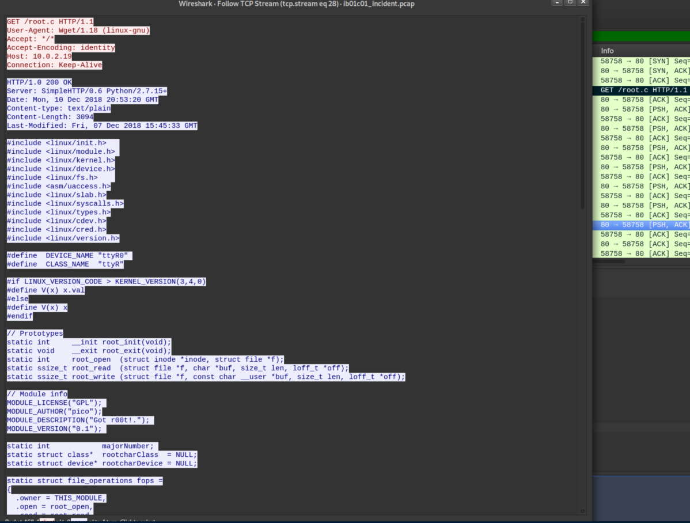The height and width of the screenshot is (523, 690).
Task: Click the Content-Length: 3094 line
Action: tap(50, 117)
